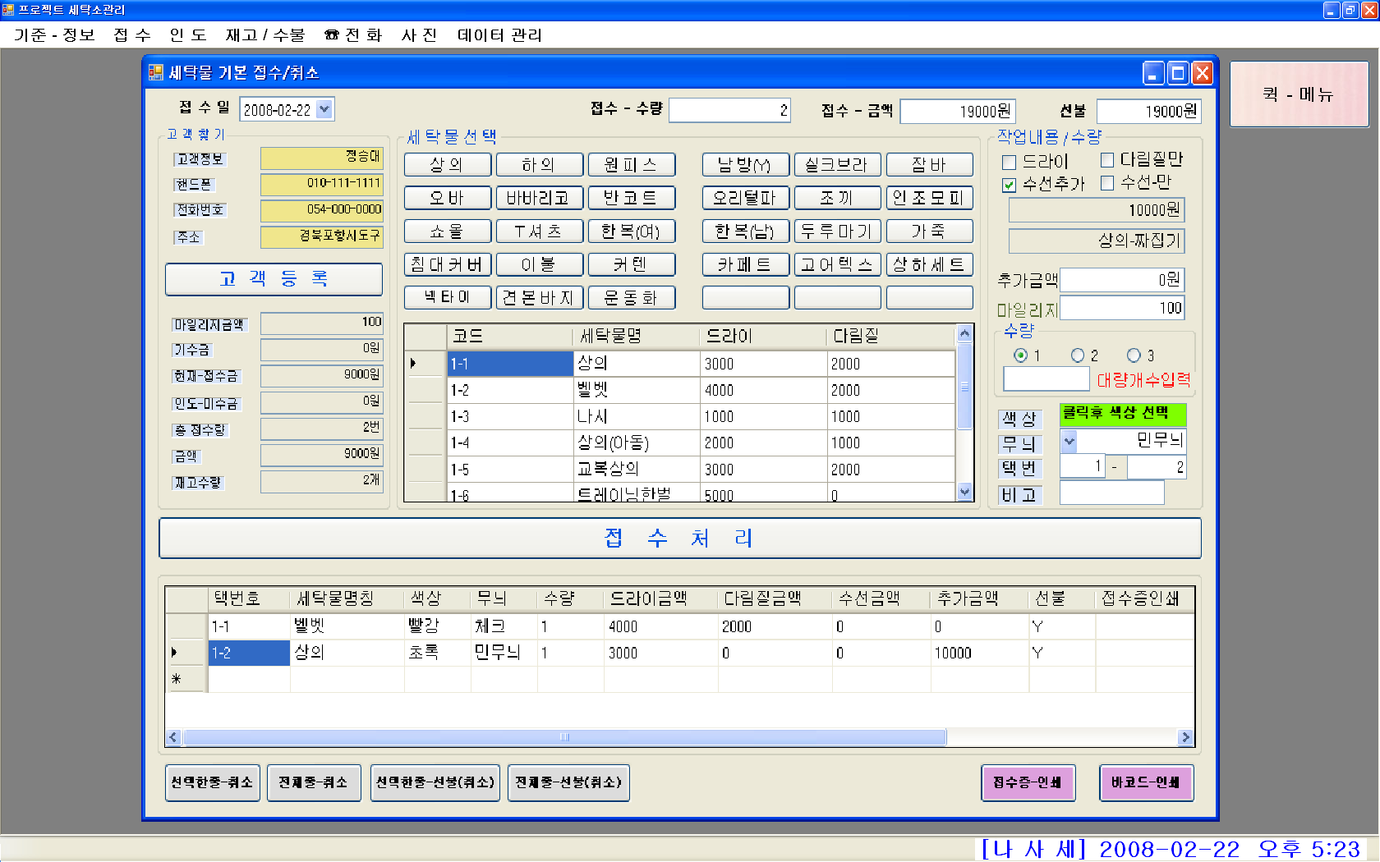The height and width of the screenshot is (862, 1380).
Task: Click the 접수처리 button
Action: (679, 539)
